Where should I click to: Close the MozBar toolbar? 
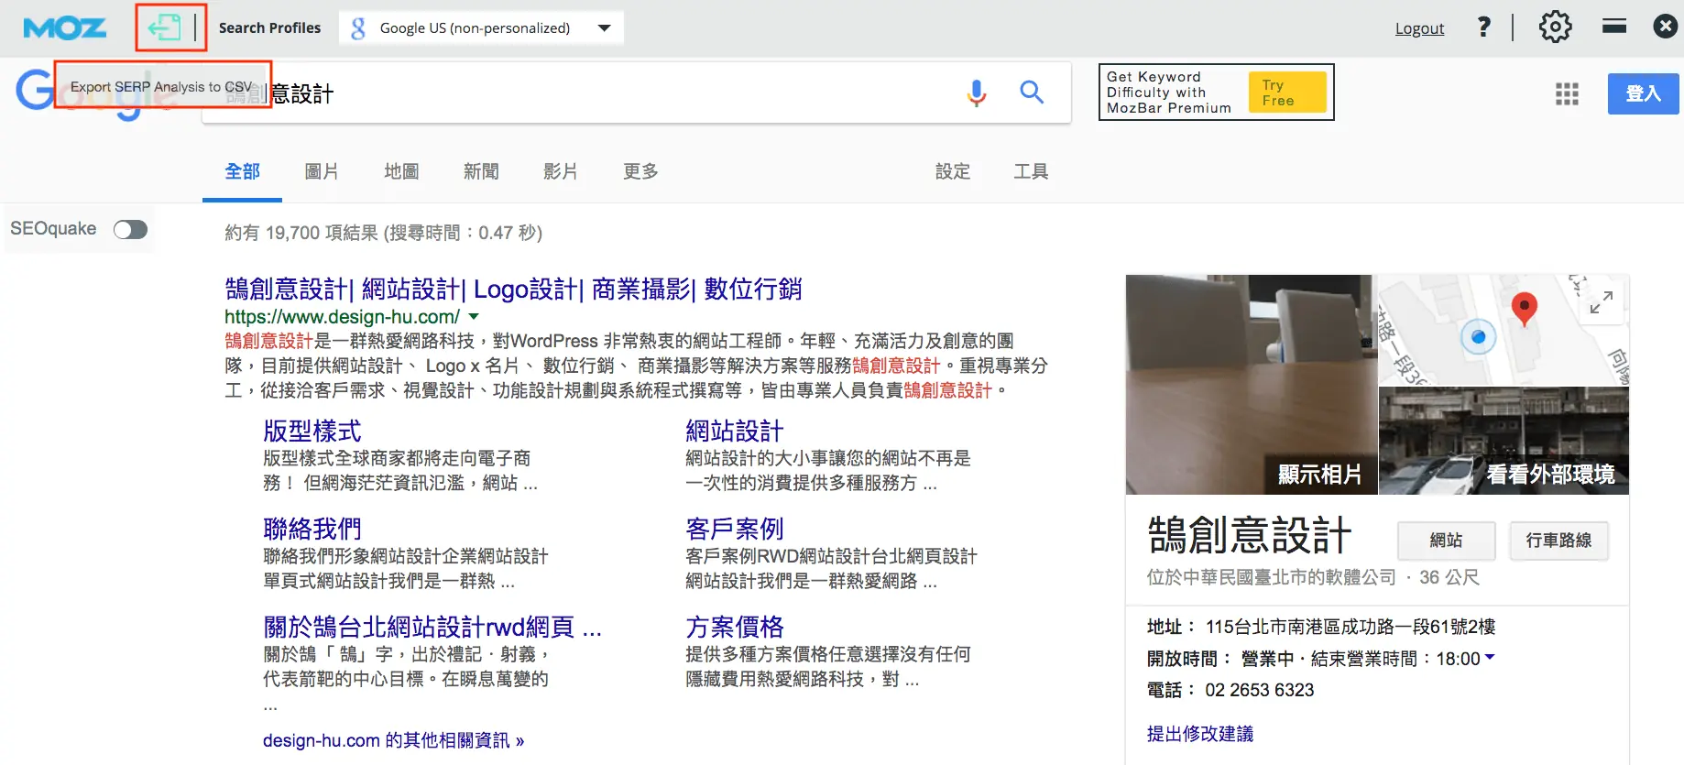1666,27
